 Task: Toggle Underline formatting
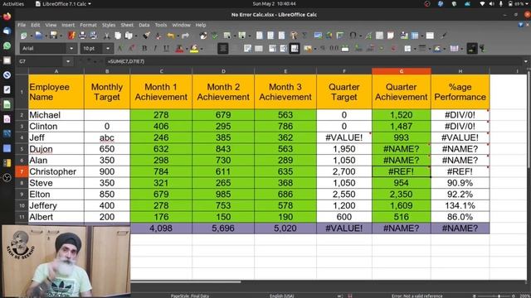point(166,49)
